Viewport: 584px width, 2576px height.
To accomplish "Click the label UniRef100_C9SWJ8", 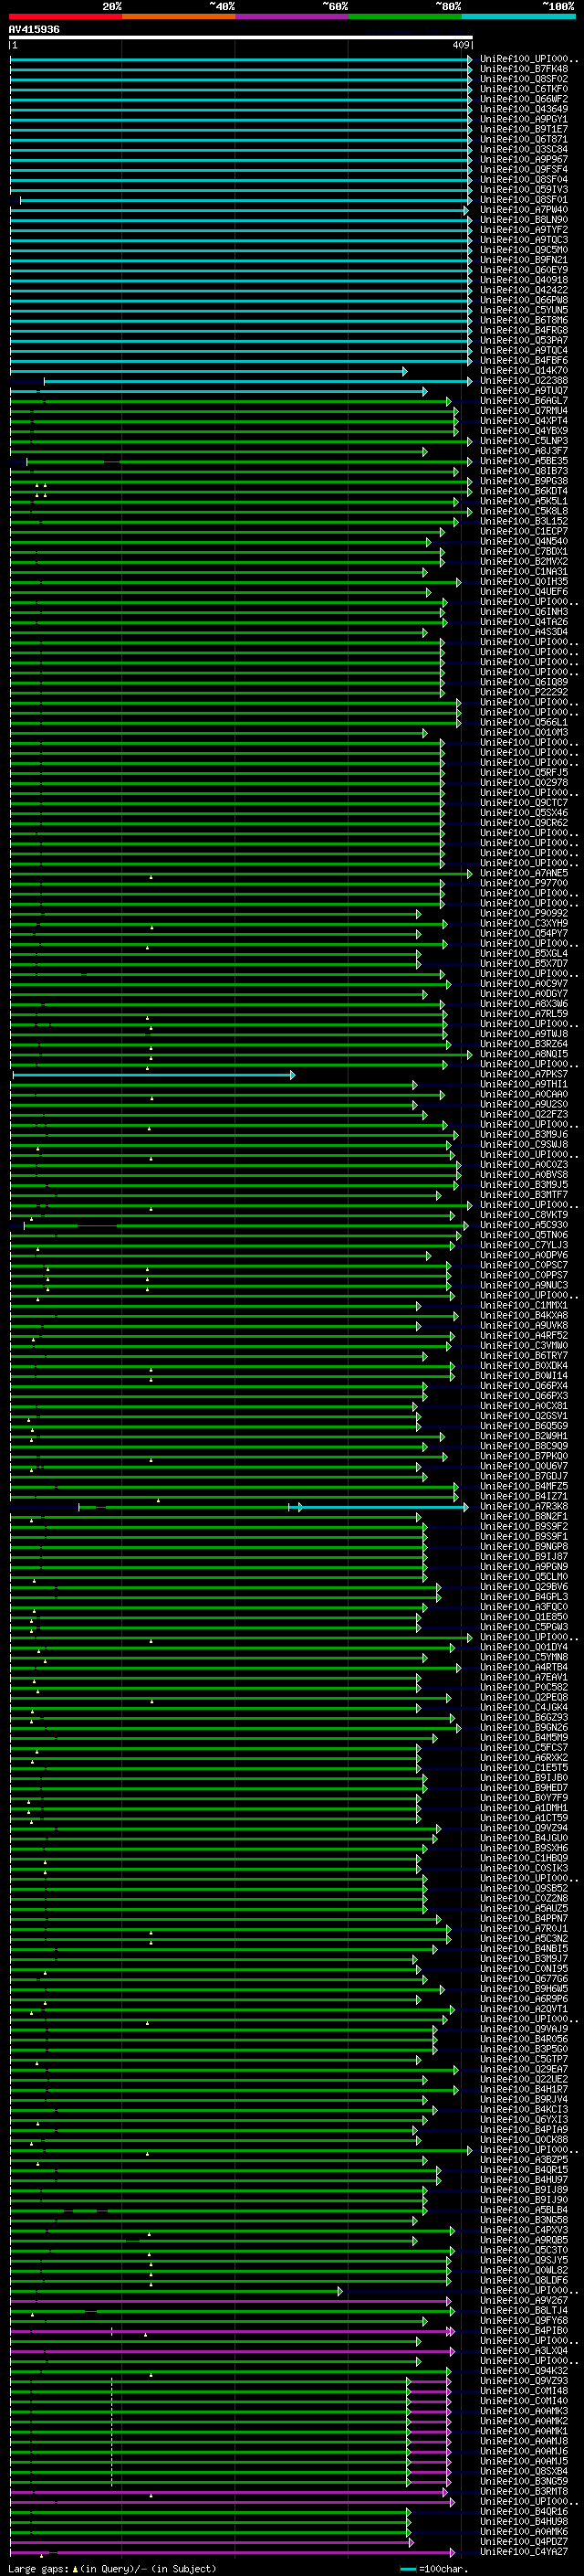I will tap(524, 1145).
